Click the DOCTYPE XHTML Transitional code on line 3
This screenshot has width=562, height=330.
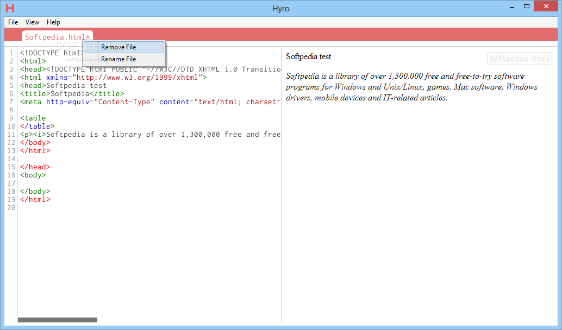[164, 69]
